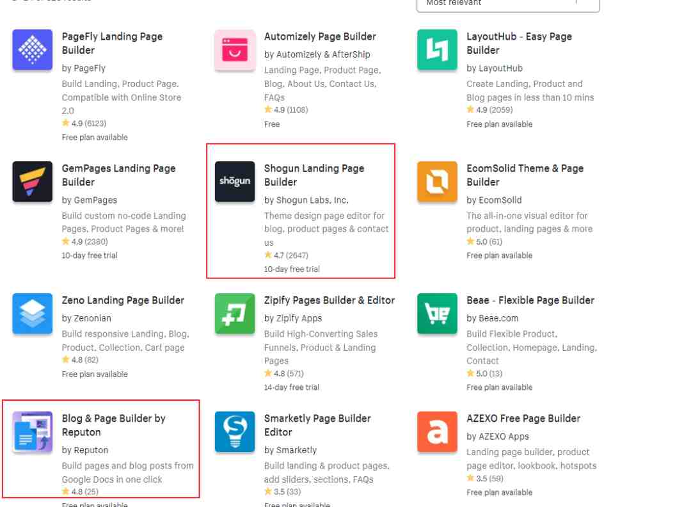Open Zeno Landing Page Builder title link
This screenshot has height=507, width=691.
pyautogui.click(x=123, y=300)
